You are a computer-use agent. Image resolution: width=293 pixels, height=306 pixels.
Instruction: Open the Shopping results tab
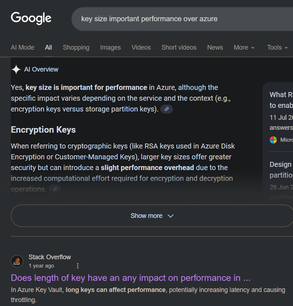pos(76,47)
